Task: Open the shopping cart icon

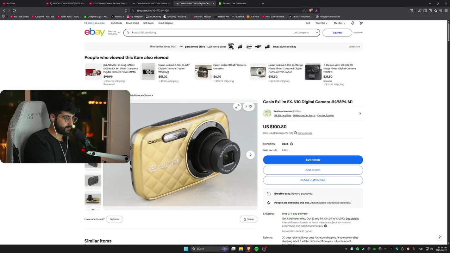Action: coord(361,23)
